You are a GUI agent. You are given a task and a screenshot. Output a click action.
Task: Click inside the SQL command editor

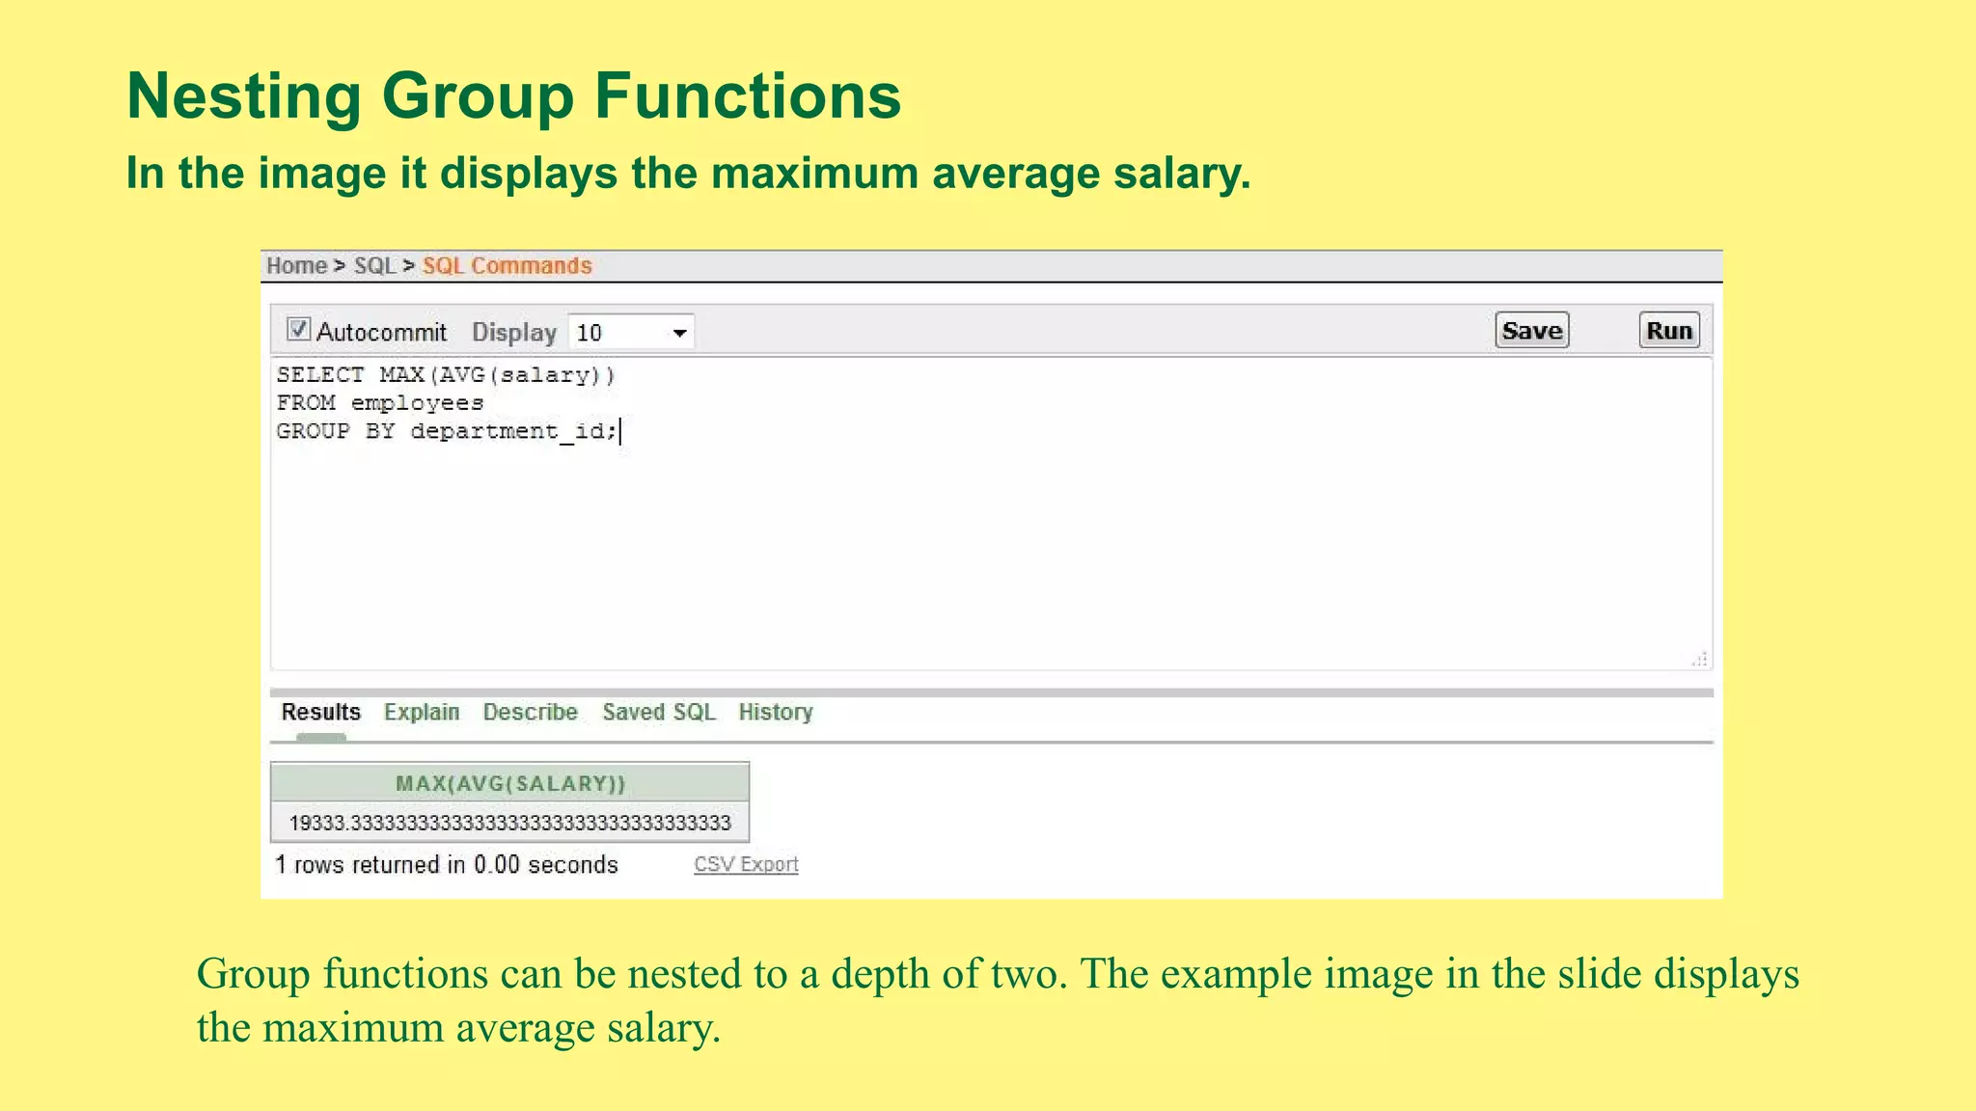tap(991, 513)
